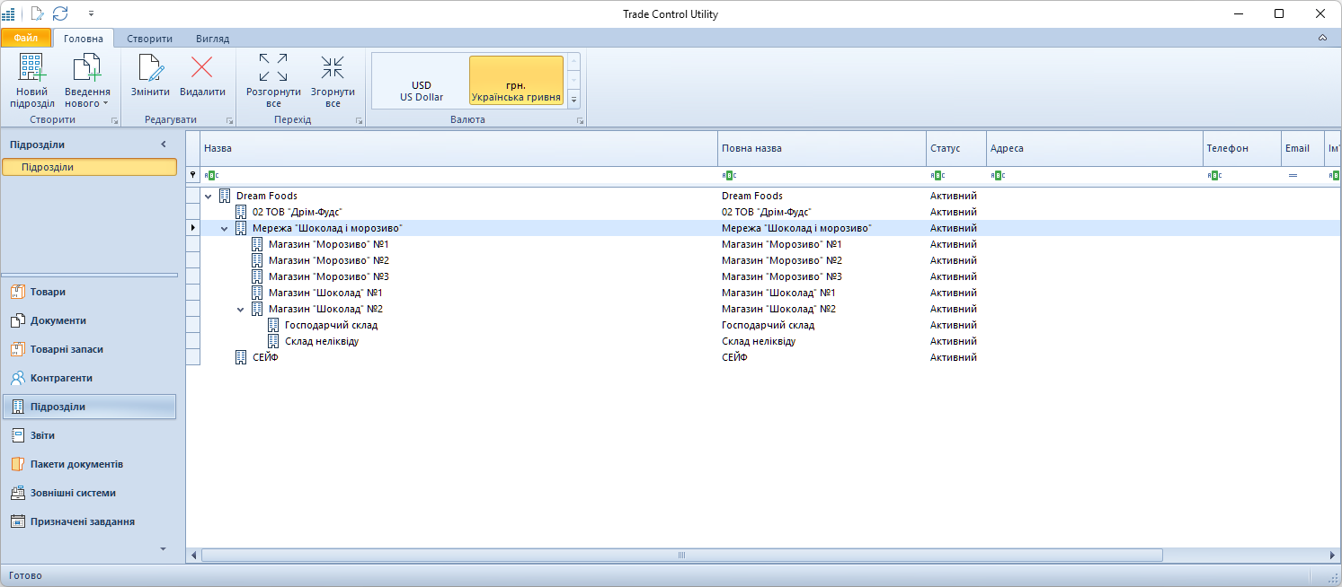Collapse Магазин "Шоколад" №2 node
This screenshot has width=1342, height=587.
click(x=241, y=310)
